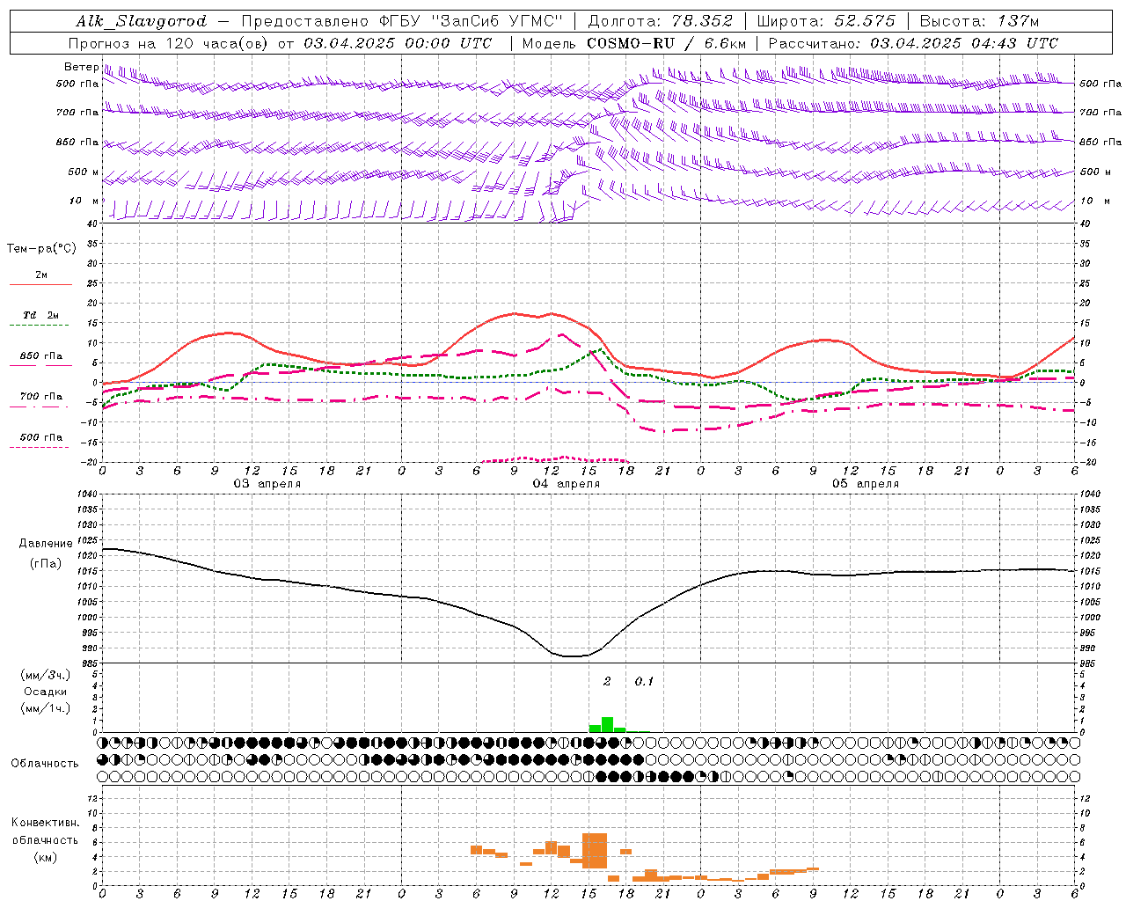Click the "(км)" convective height unit label
The width and height of the screenshot is (1126, 901).
tap(46, 857)
